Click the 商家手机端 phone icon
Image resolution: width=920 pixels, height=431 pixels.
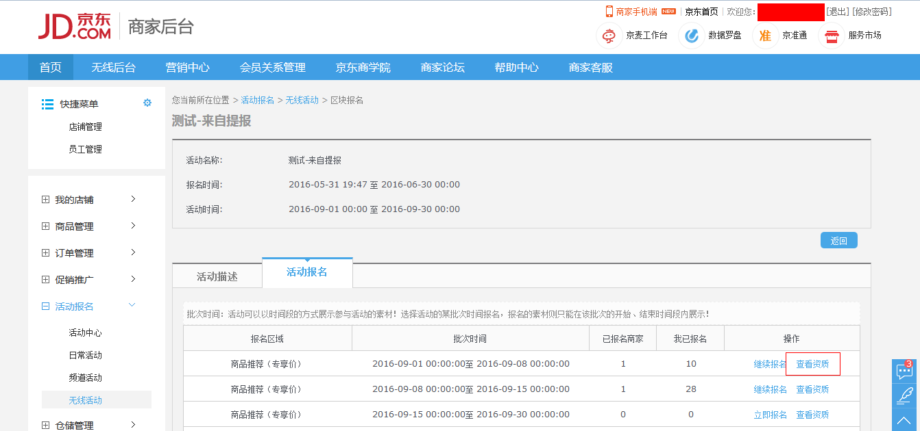pos(609,12)
